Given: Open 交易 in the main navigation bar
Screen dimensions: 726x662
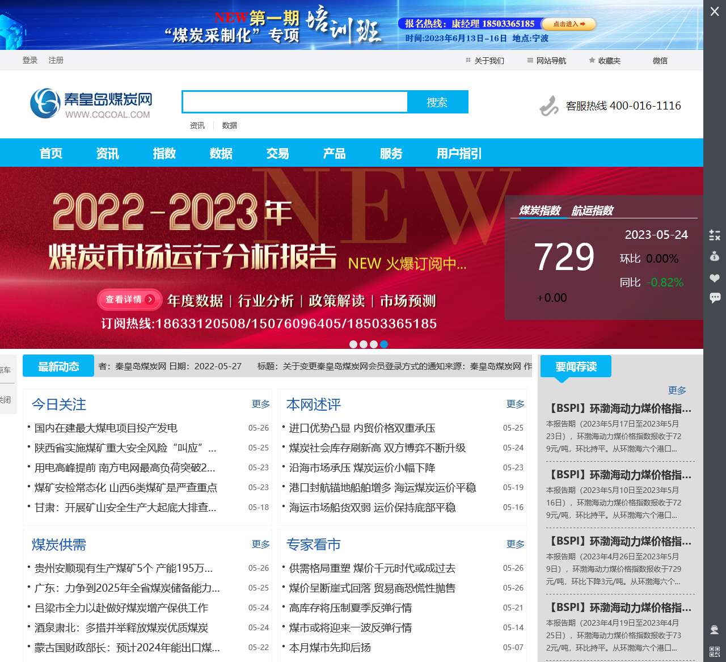Looking at the screenshot, I should pos(278,153).
